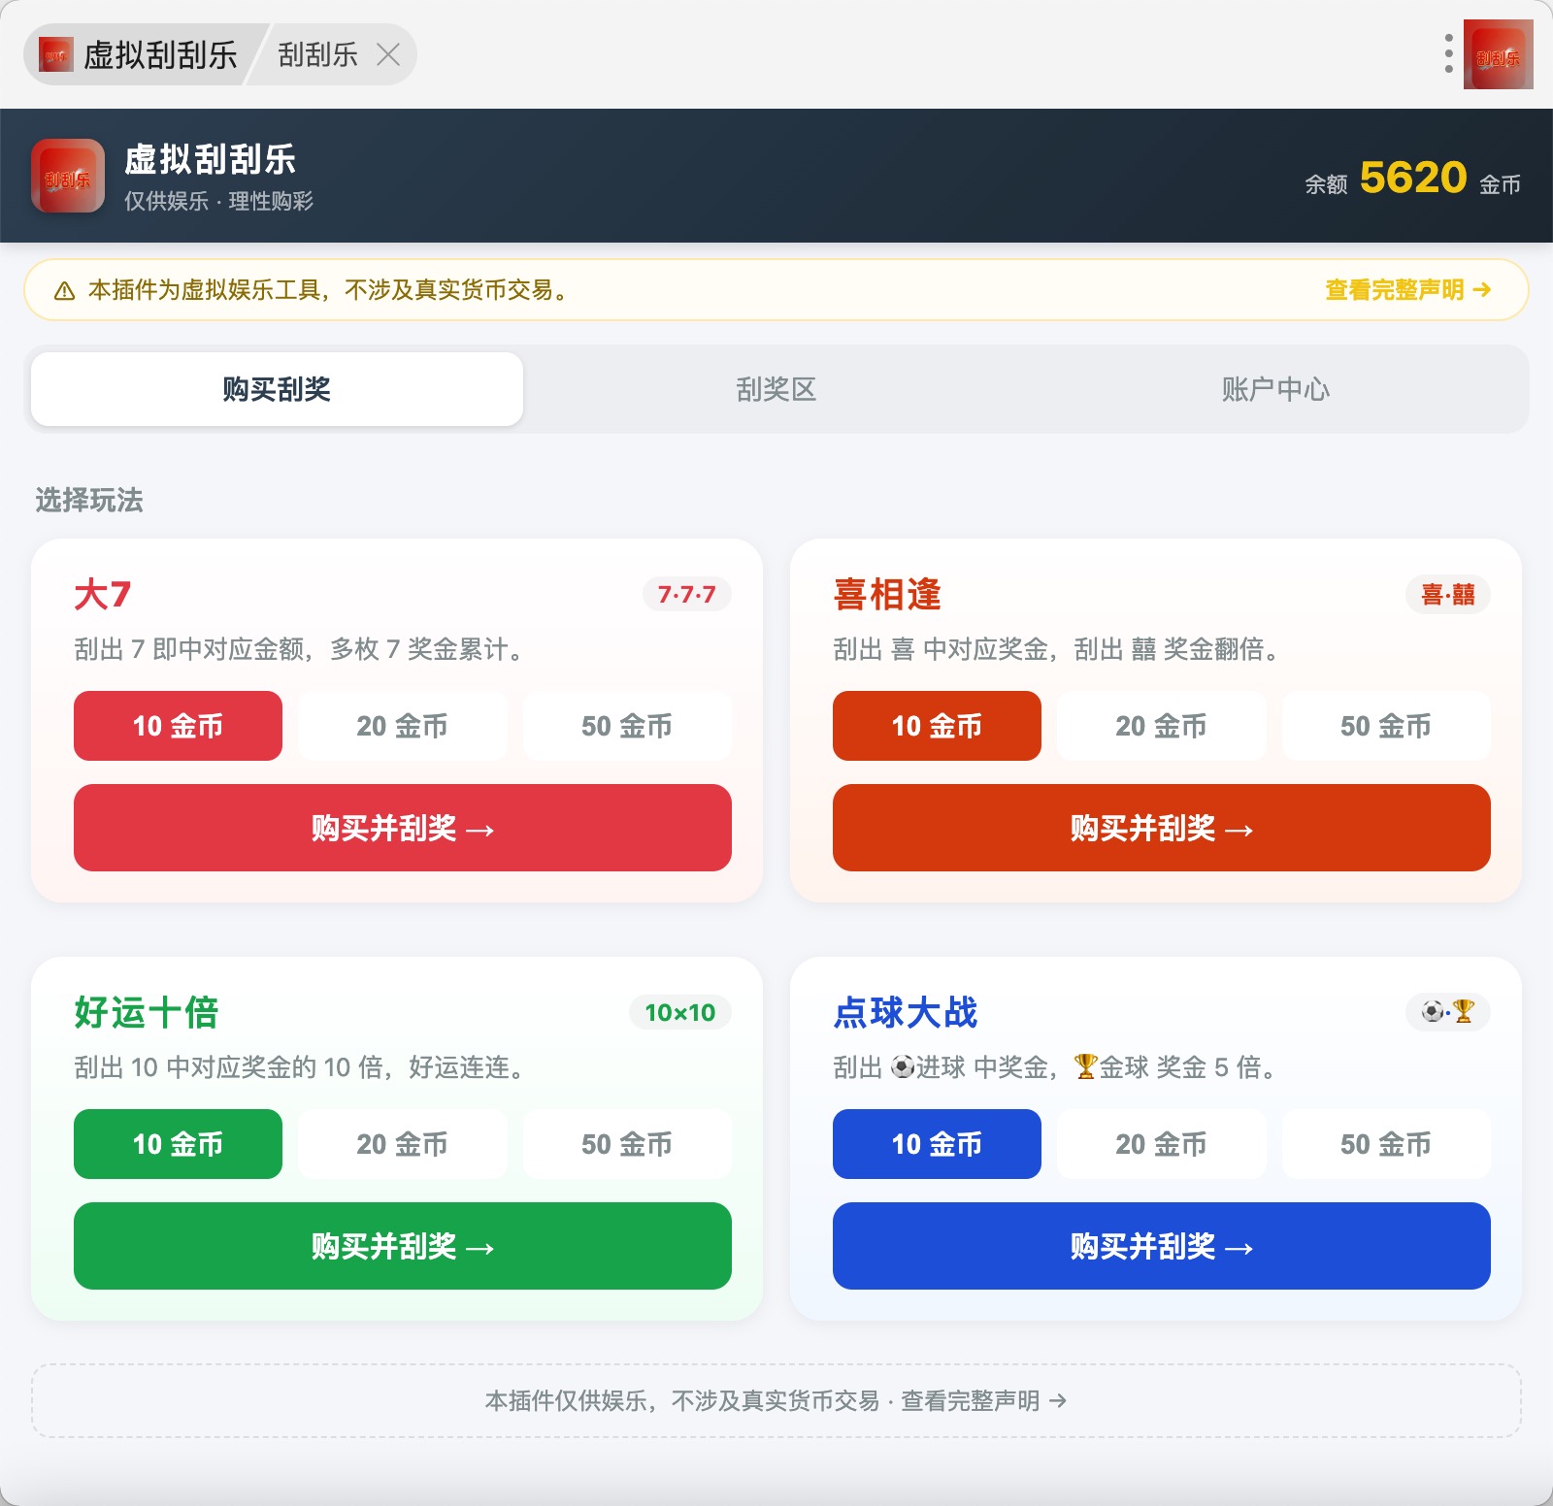The width and height of the screenshot is (1553, 1506).
Task: Click the 10×10 badge on 好运十倍 card
Action: pyautogui.click(x=679, y=1012)
